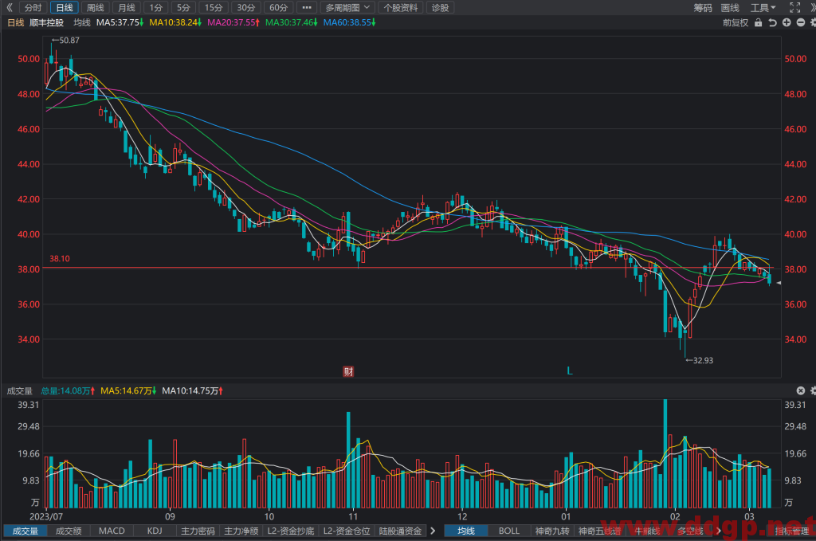Screen dimensions: 816x541
Task: Select 日线 daily chart period
Action: [x=64, y=7]
